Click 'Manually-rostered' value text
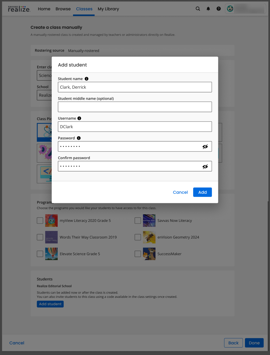The height and width of the screenshot is (355, 270). click(x=84, y=51)
